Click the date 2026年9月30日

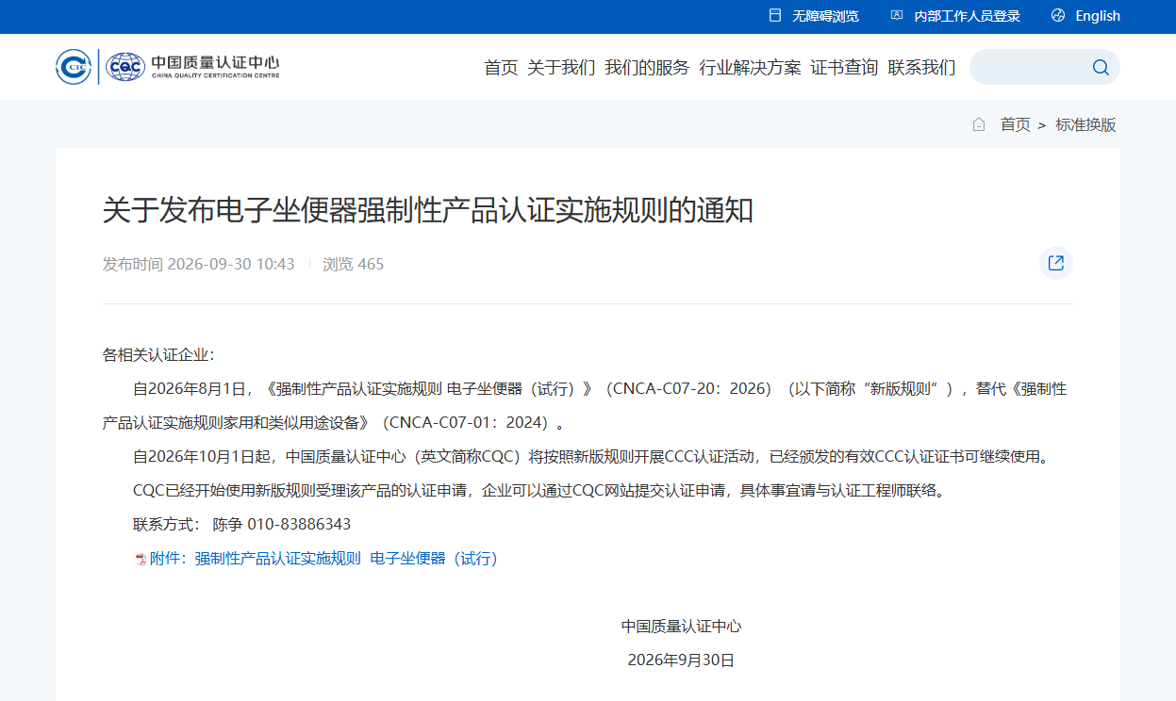coord(681,660)
